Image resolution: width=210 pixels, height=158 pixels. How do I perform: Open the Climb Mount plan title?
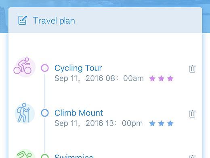[x=79, y=113]
